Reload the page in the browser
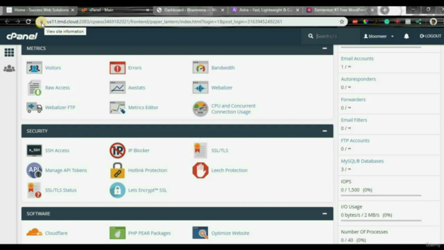 (x=28, y=22)
